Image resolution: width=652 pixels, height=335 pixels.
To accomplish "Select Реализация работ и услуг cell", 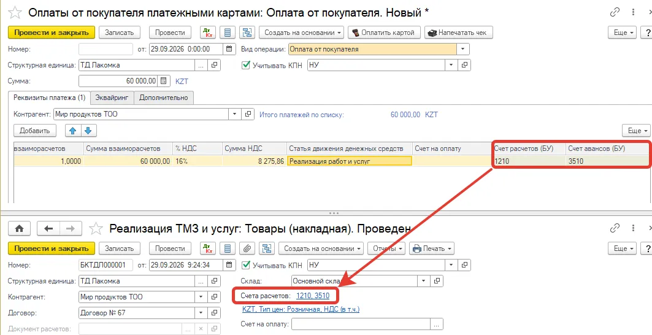I will pos(349,161).
